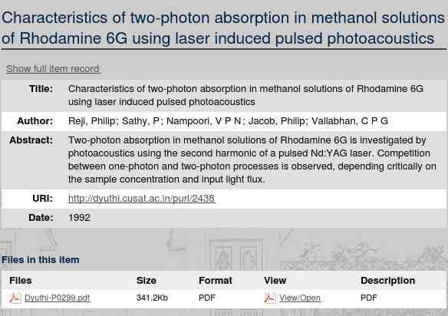Click the PDF icon beside Dyuthi-P0299.pdf
The width and height of the screenshot is (448, 316).
point(15,298)
